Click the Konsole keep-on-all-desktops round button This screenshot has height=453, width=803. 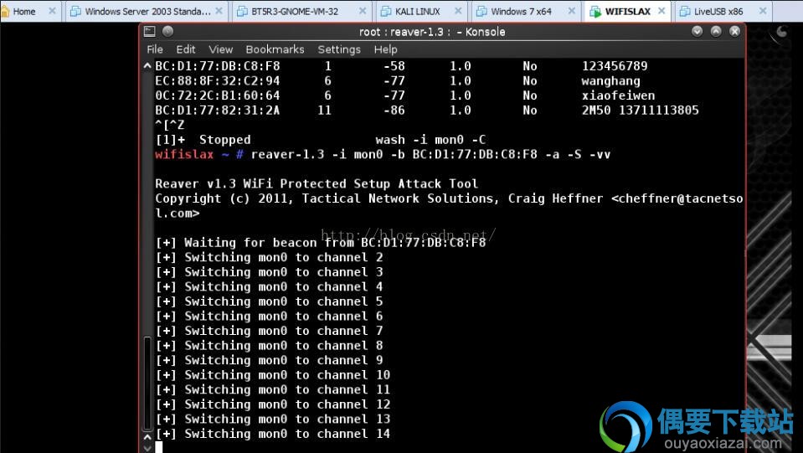(167, 31)
